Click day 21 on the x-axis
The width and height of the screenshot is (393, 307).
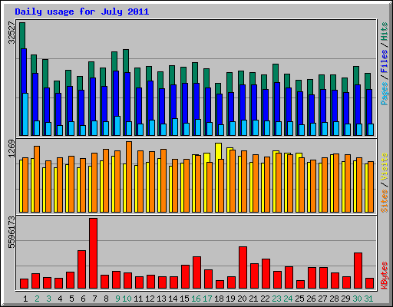pyautogui.click(x=253, y=299)
